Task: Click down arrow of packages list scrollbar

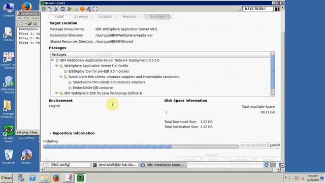Action: [273, 95]
